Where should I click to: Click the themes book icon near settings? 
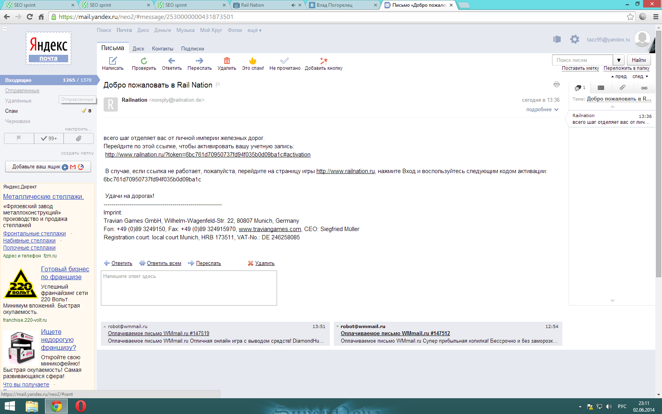[557, 39]
